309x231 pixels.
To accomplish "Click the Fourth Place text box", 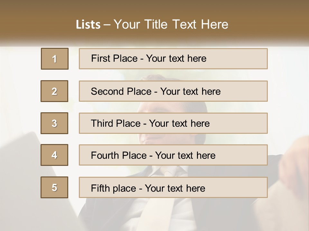I will pyautogui.click(x=173, y=155).
